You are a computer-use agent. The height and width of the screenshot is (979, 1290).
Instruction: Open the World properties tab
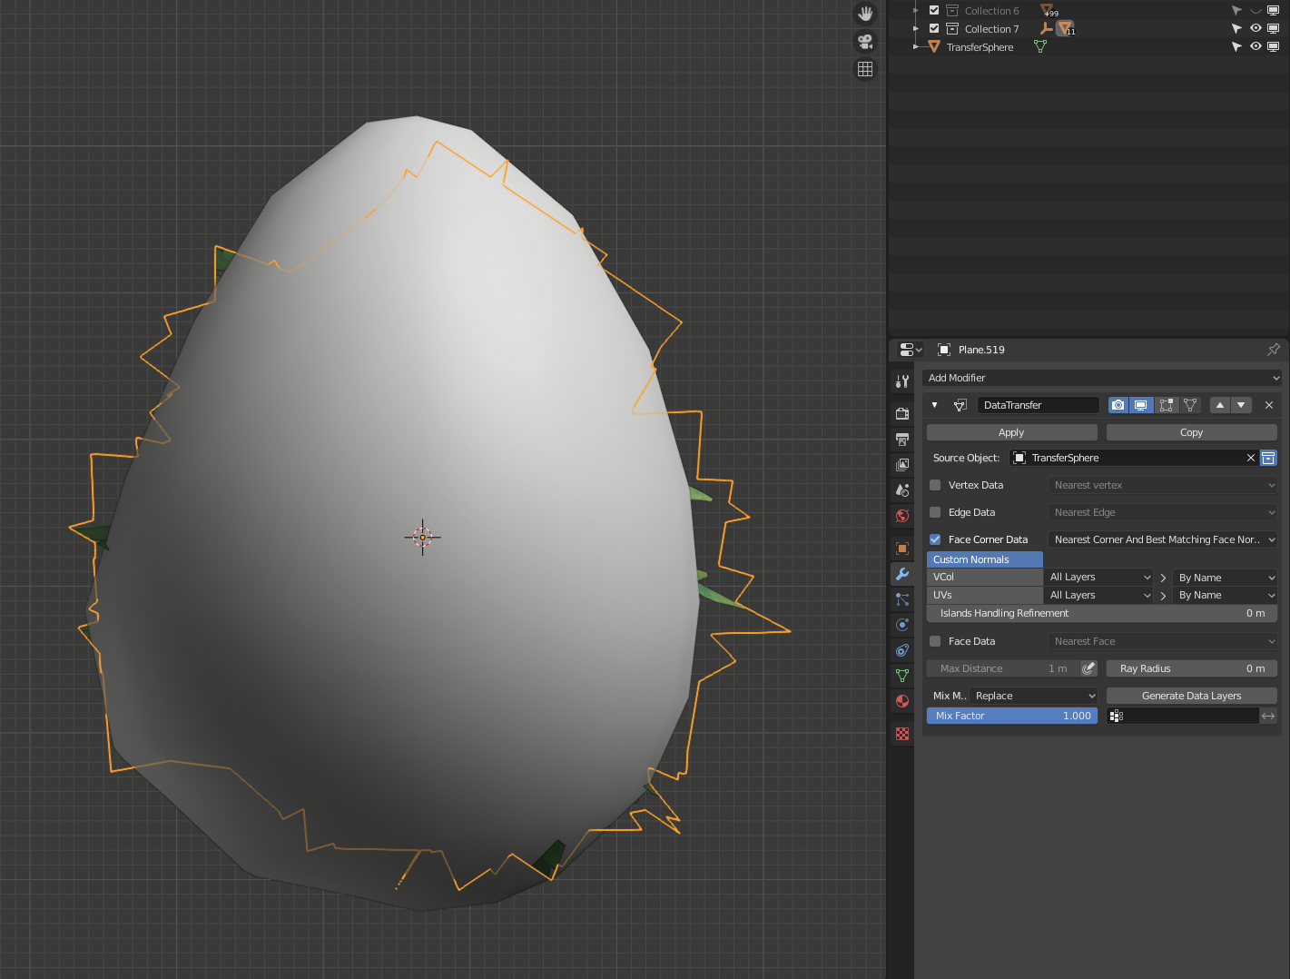tap(902, 516)
